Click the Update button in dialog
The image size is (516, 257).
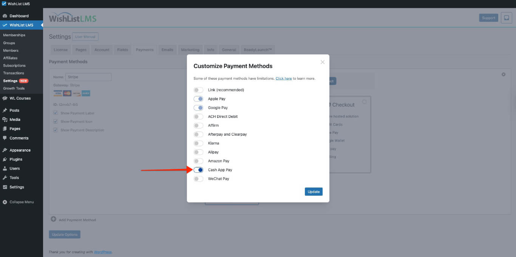314,192
